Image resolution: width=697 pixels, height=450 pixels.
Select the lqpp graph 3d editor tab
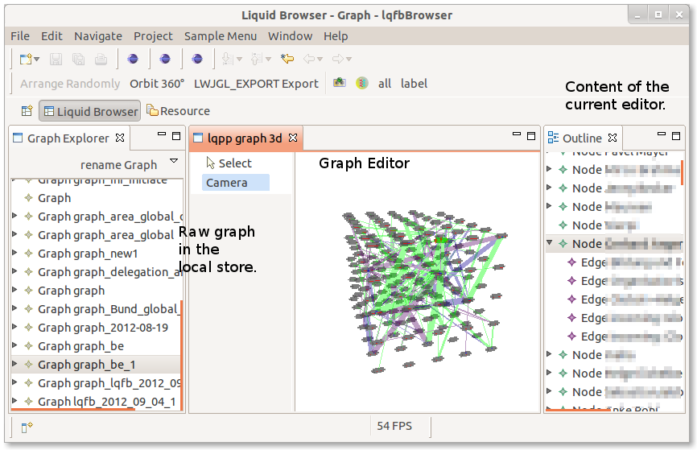[244, 138]
